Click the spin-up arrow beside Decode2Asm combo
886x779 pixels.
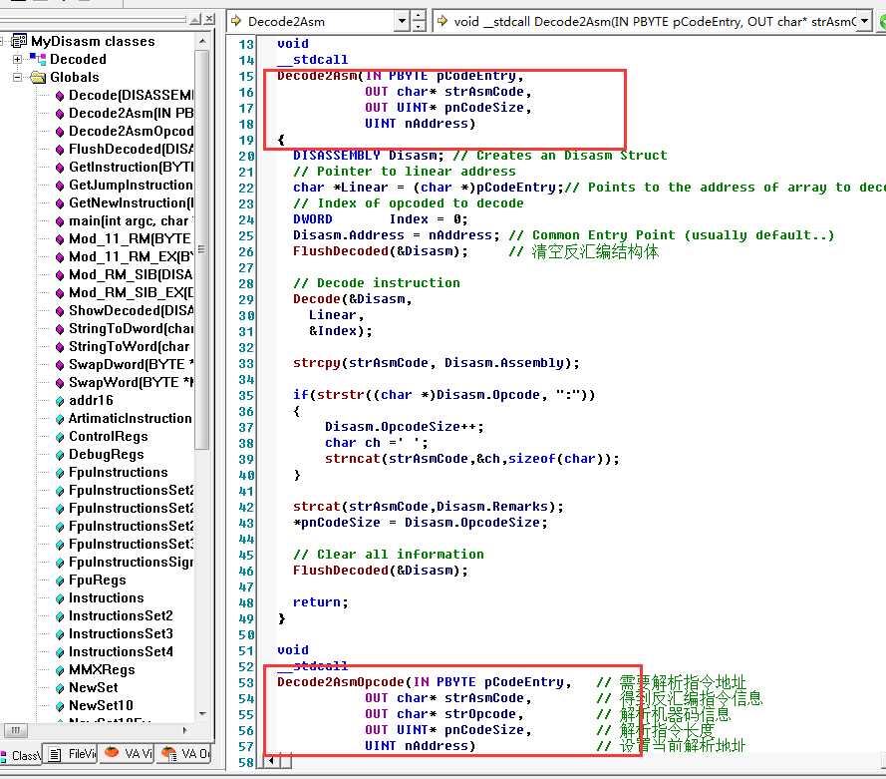(x=419, y=16)
